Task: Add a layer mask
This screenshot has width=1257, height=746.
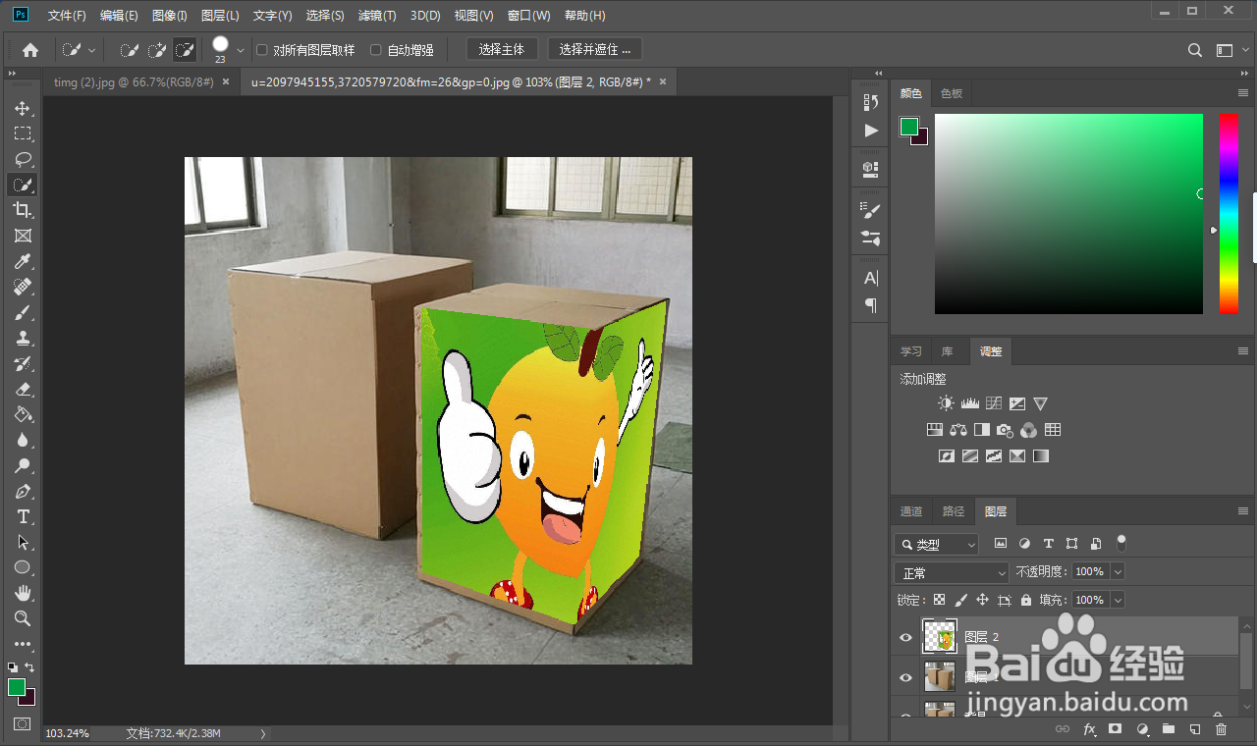Action: [x=1115, y=729]
